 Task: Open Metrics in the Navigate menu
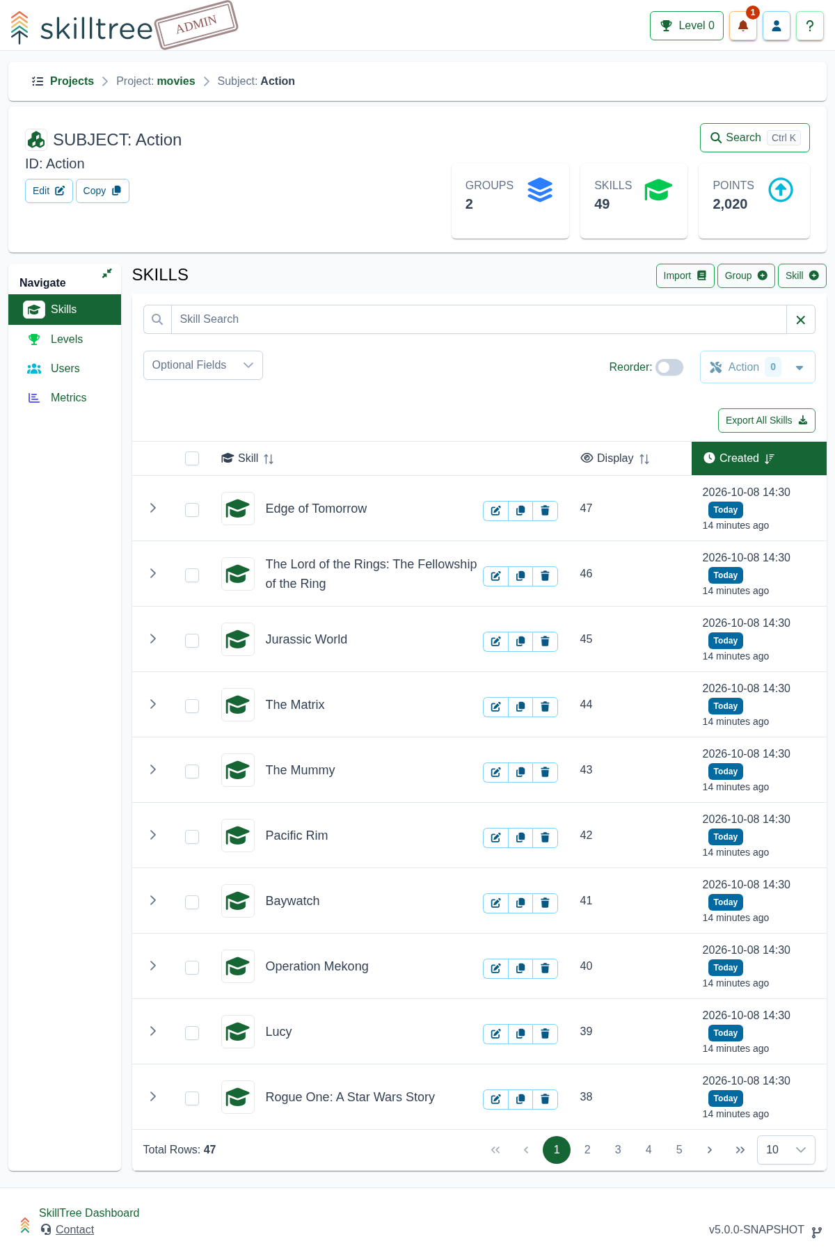(x=65, y=398)
